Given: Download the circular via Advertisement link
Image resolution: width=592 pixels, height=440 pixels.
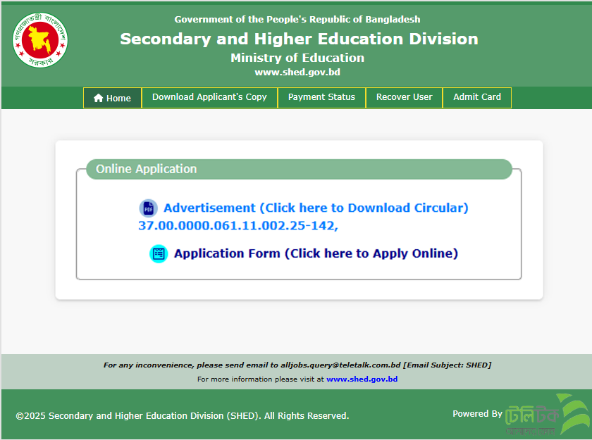Looking at the screenshot, I should (316, 208).
